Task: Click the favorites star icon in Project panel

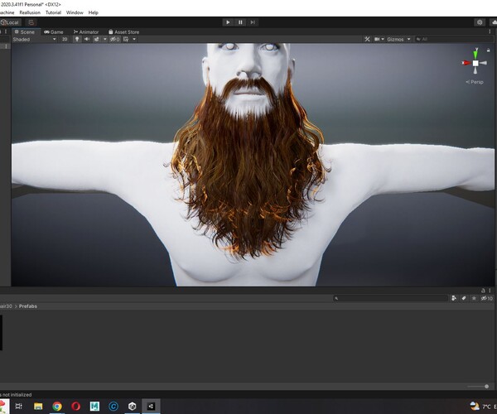Action: coord(474,298)
